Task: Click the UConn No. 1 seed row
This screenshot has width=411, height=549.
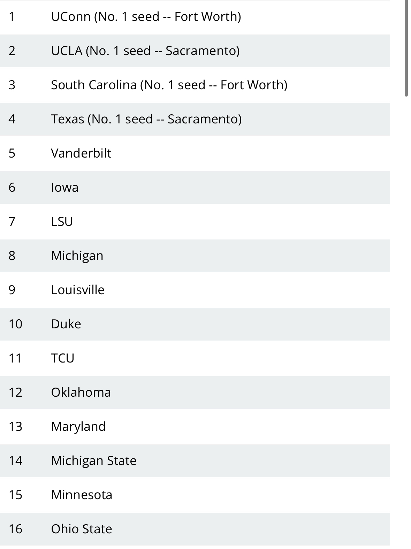Action: point(146,17)
